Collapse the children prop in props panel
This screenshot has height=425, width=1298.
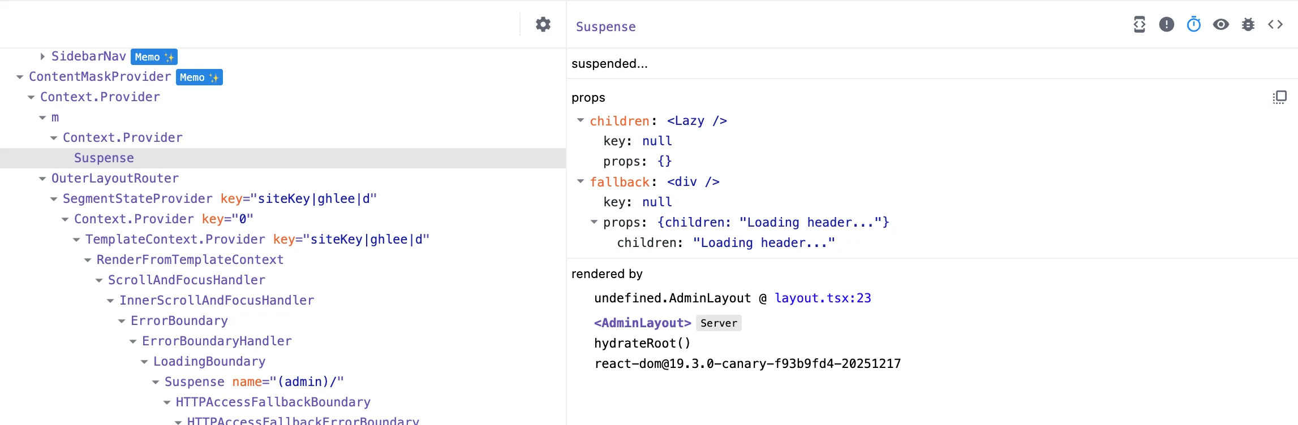pyautogui.click(x=580, y=120)
